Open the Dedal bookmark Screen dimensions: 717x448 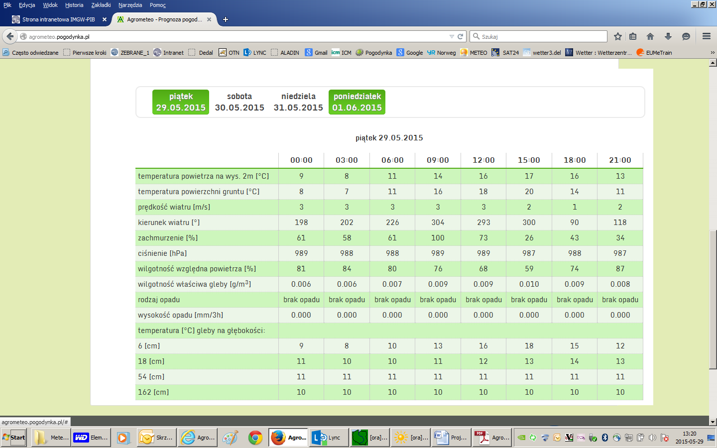[x=201, y=52]
